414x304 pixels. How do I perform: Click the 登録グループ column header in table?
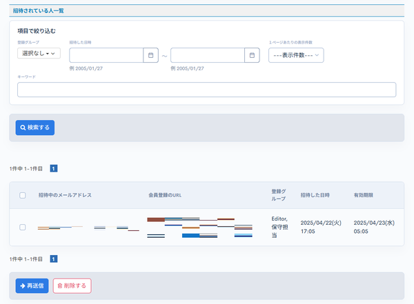pyautogui.click(x=279, y=195)
